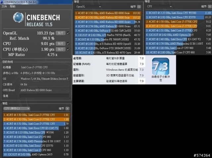This screenshot has height=158, width=212.
Task: Select CPU ranking row AMD Opteron 2435
Action: 179,35
